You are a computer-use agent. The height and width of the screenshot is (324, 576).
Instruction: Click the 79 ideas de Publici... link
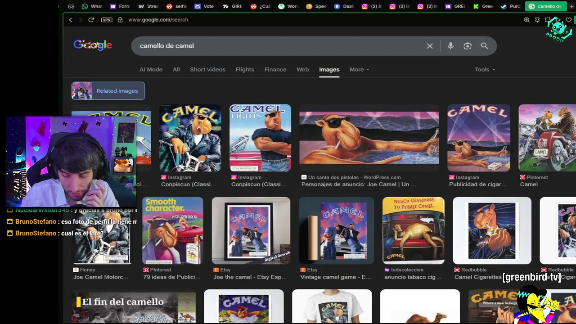pyautogui.click(x=171, y=277)
